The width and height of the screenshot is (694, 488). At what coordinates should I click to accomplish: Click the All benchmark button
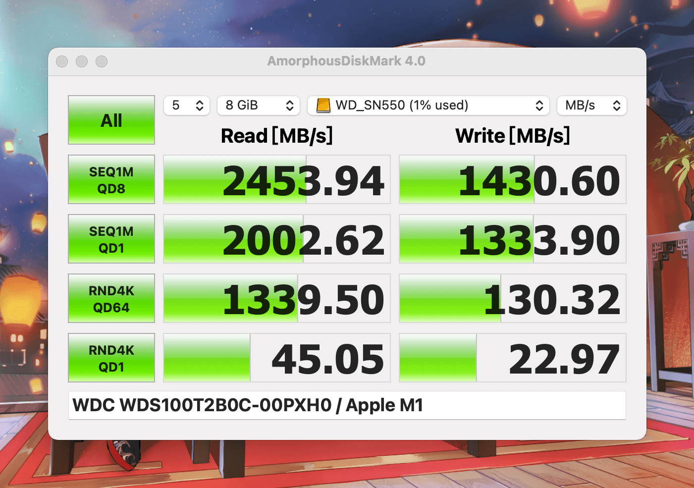pyautogui.click(x=111, y=120)
